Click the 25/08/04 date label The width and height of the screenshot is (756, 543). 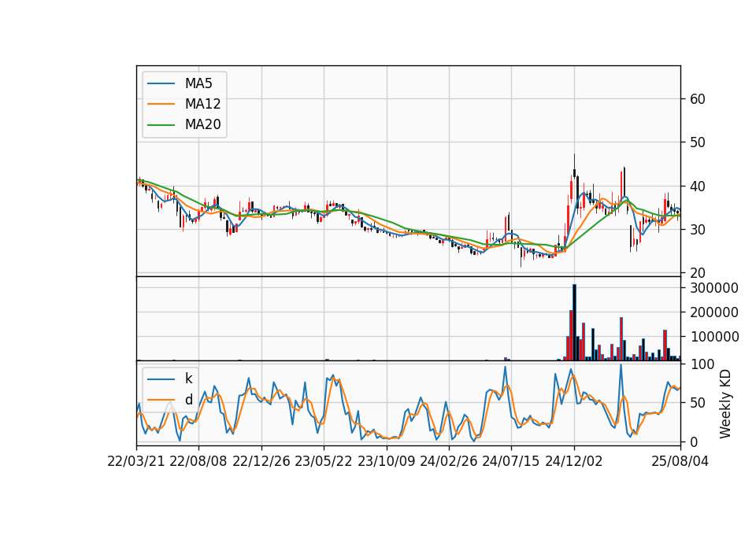[680, 461]
